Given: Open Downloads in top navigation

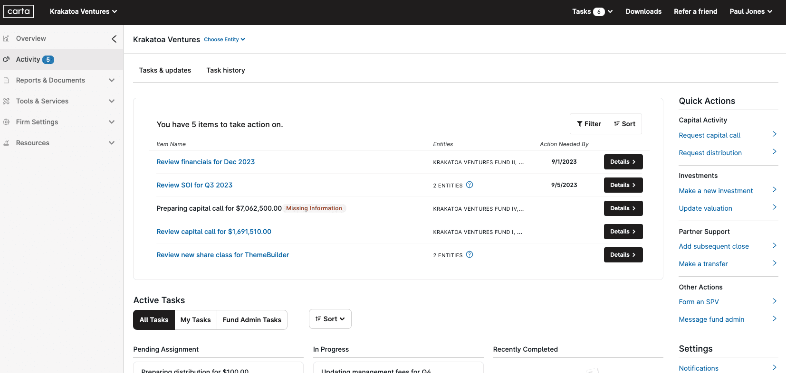Looking at the screenshot, I should coord(643,11).
